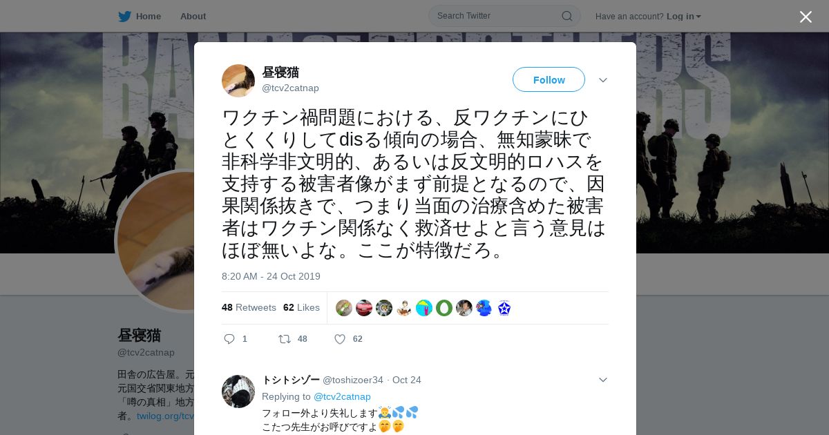Open トシトシゾー reply avatar
The height and width of the screenshot is (435, 829).
tap(238, 391)
